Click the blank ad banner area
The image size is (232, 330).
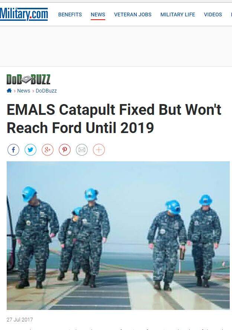coord(116,46)
